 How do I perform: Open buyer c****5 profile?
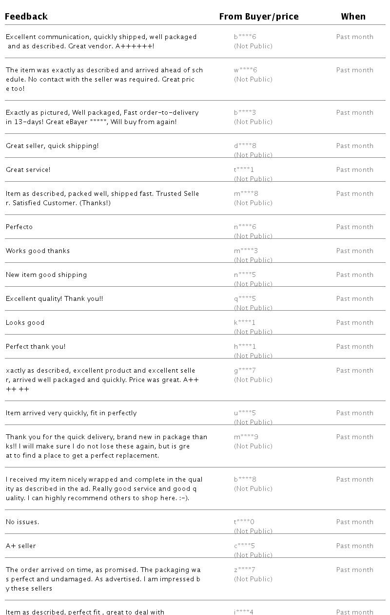point(245,546)
